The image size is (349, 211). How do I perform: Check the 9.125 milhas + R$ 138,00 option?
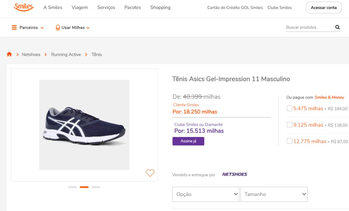[289, 125]
